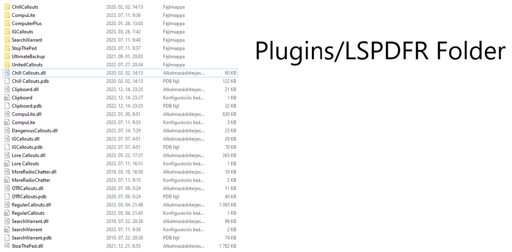Screen dimensions: 512x252
Task: Click the IGCallouts folder icon
Action: tap(7, 32)
